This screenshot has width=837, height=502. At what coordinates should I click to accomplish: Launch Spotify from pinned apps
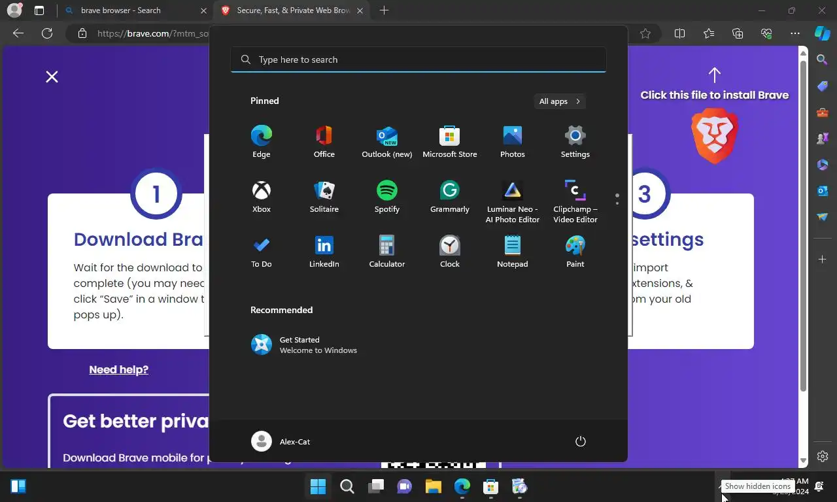tap(386, 197)
